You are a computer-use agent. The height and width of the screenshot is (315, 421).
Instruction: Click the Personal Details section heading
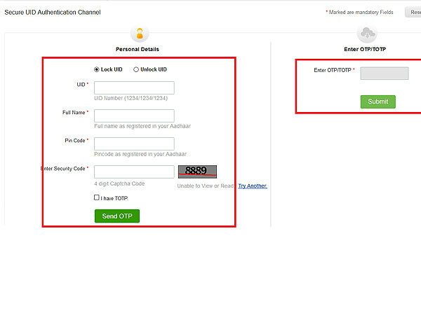click(138, 49)
